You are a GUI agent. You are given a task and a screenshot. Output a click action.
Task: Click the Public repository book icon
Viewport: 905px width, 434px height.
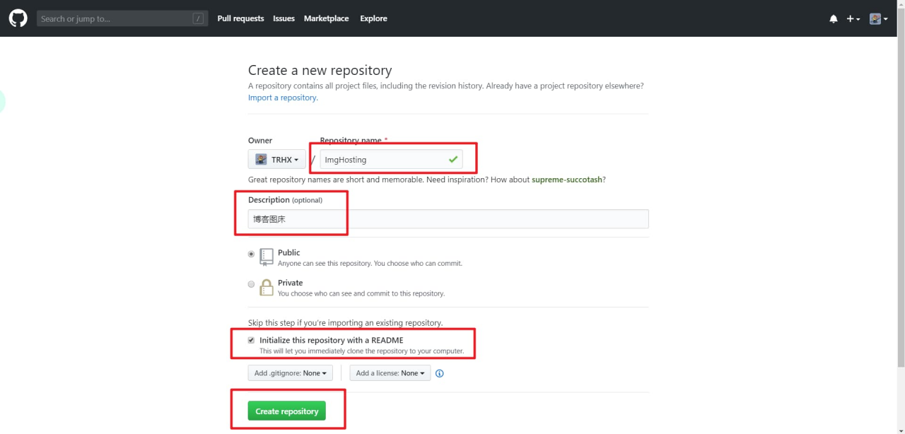click(267, 257)
